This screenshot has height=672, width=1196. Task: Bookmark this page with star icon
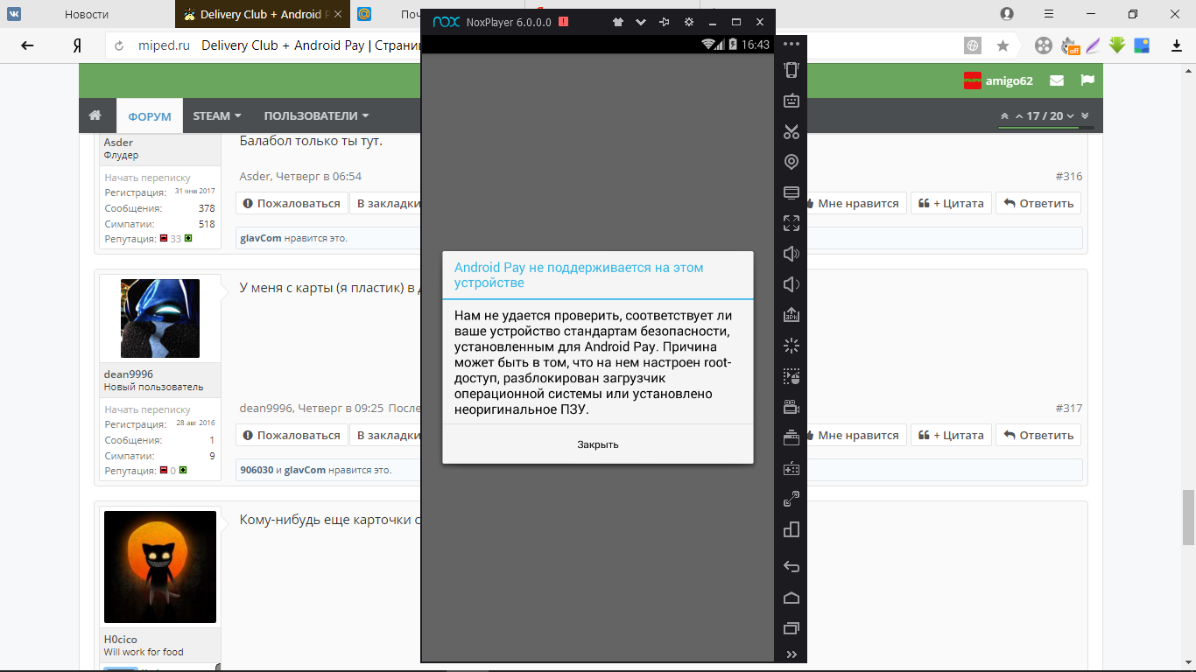pyautogui.click(x=1003, y=45)
